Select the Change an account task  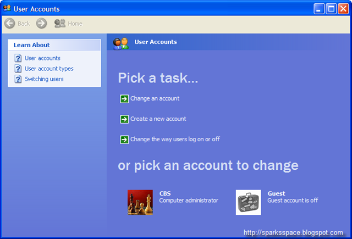pos(155,98)
